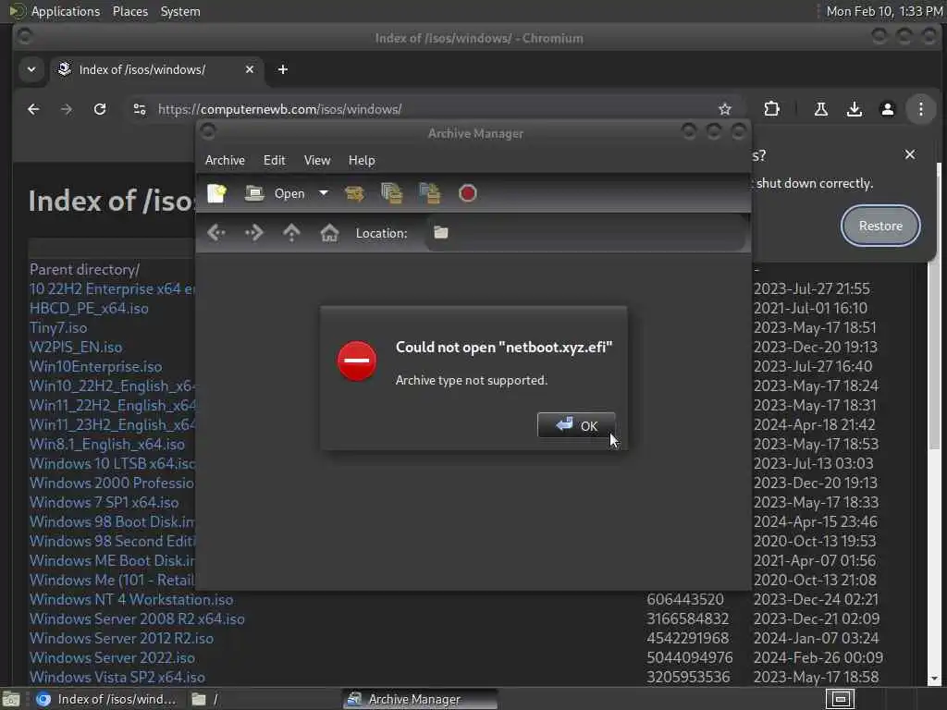
Task: Expand the Open recent dropdown arrow
Action: pos(324,193)
